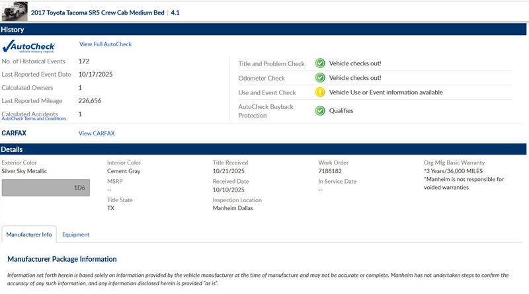Collapse the Details section header

coord(264,149)
